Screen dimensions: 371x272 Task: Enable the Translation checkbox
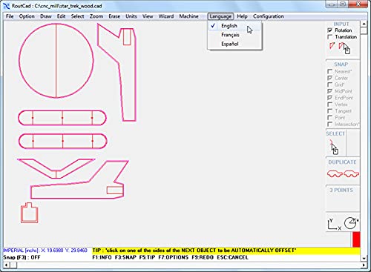pos(329,37)
